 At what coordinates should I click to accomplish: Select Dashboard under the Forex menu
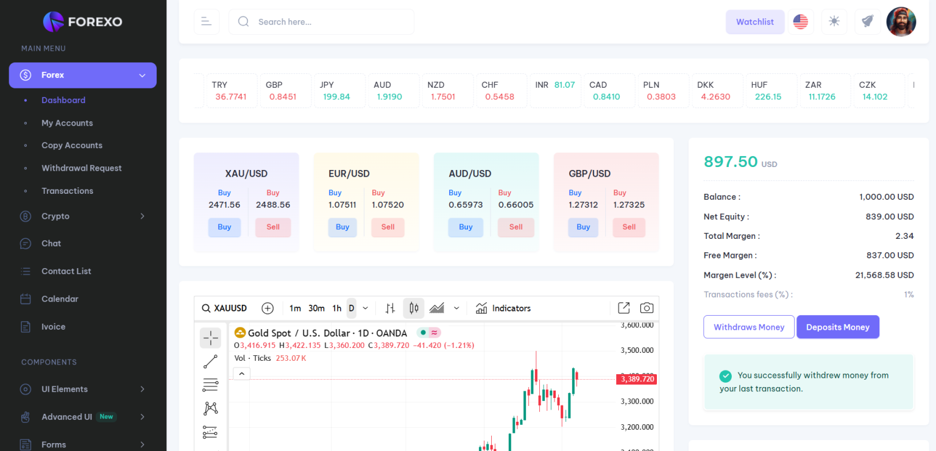coord(63,100)
